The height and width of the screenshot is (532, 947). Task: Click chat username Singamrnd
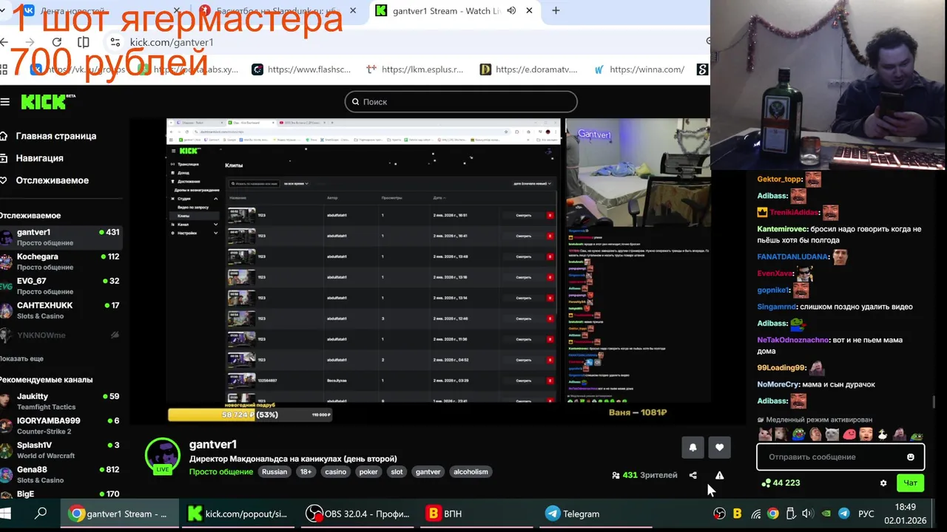(x=777, y=307)
